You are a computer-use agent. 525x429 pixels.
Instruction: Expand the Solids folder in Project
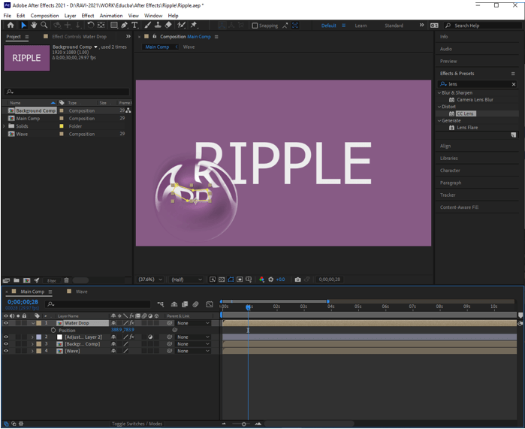click(x=4, y=126)
